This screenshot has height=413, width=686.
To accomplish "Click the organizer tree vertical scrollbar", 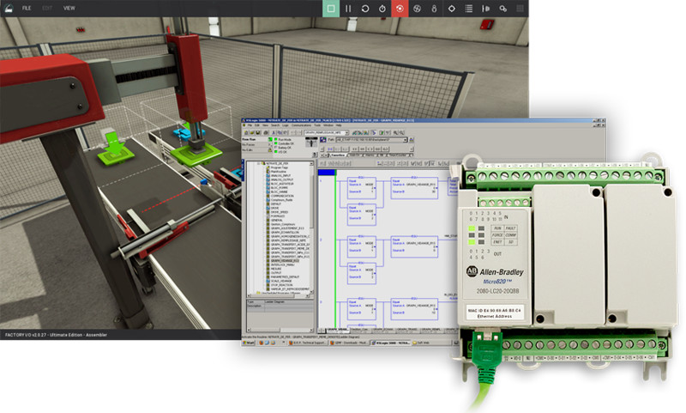I will [x=311, y=228].
